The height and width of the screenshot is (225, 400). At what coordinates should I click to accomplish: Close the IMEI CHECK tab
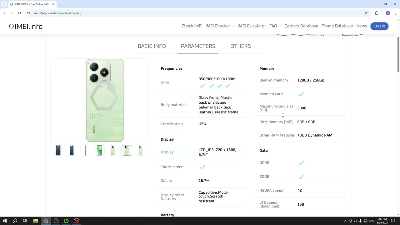click(x=53, y=4)
